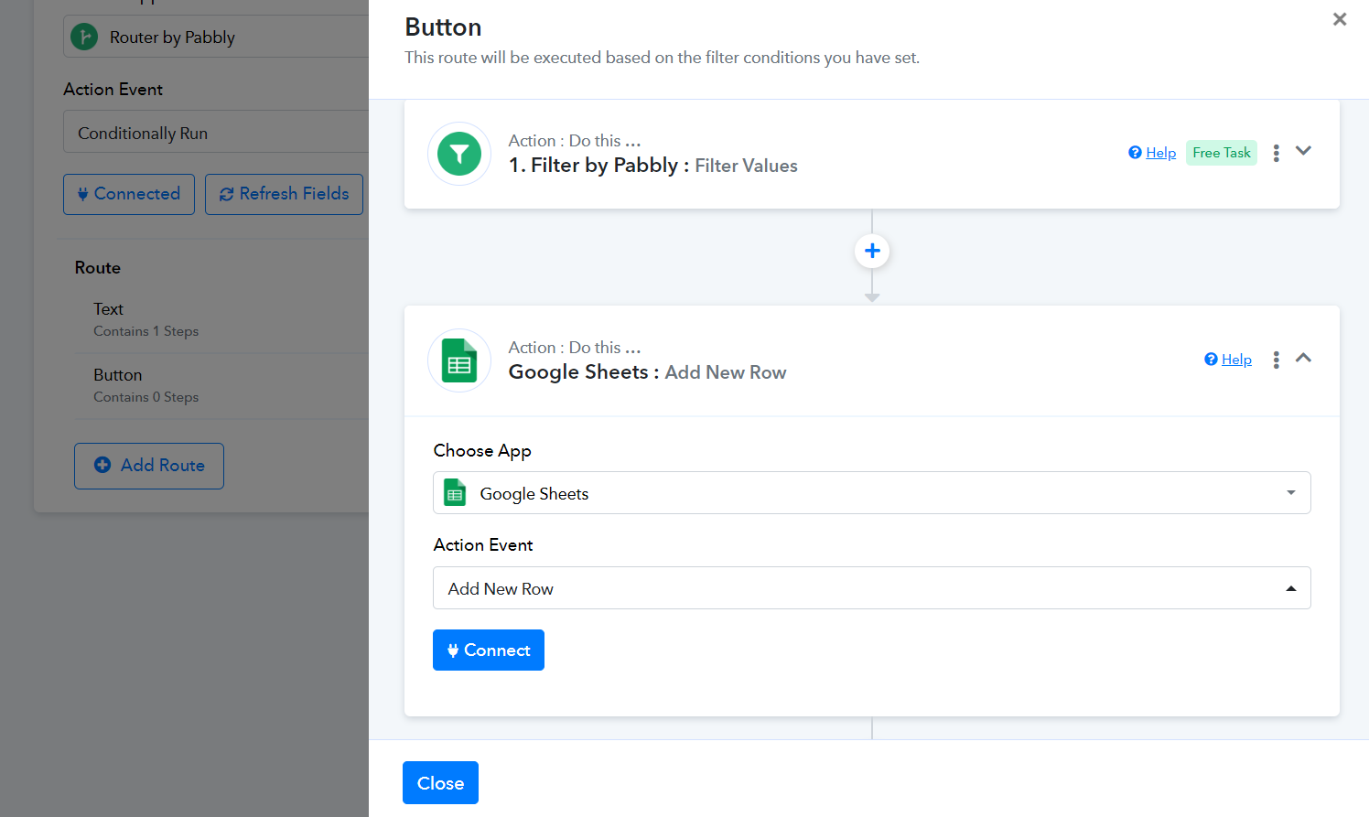Screen dimensions: 1369x817
Task: Click the Connected button
Action: pos(129,194)
